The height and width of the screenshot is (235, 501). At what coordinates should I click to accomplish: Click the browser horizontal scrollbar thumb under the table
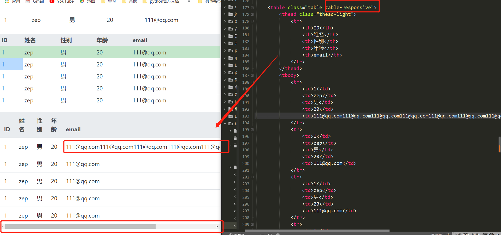[80, 226]
